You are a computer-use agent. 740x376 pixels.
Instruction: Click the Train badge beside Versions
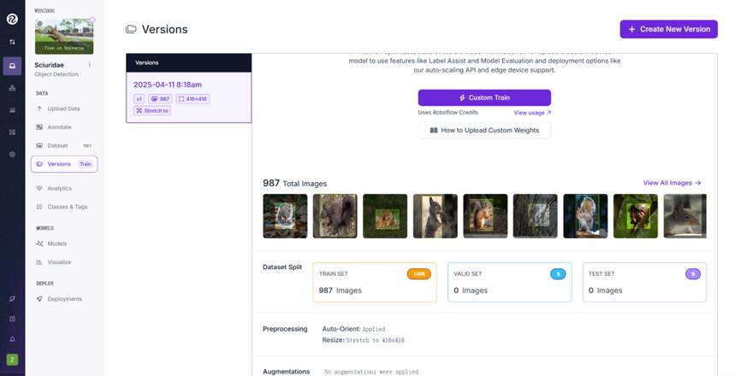pyautogui.click(x=86, y=164)
